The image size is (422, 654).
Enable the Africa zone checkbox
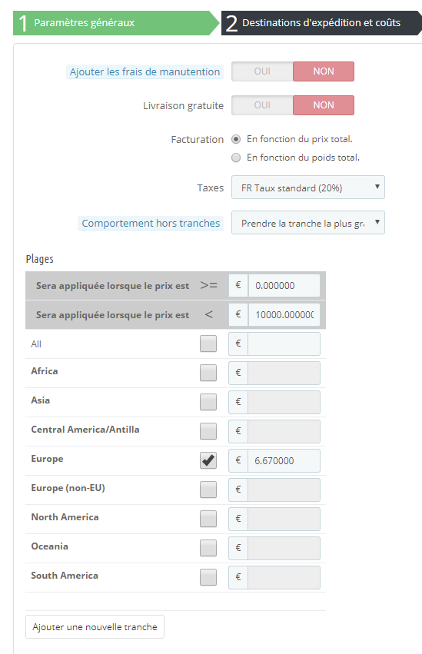208,373
